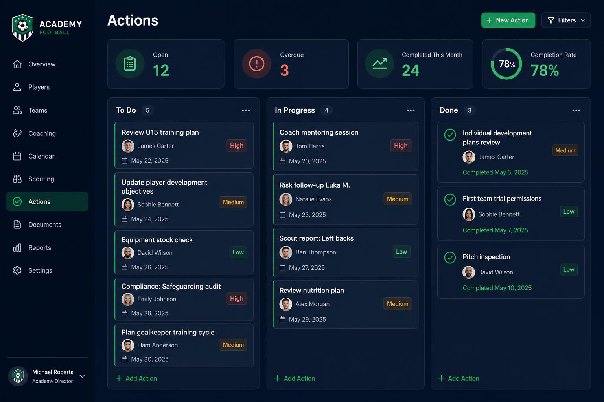Click 'Scout report: Left backs' title
The height and width of the screenshot is (402, 604).
click(x=316, y=238)
